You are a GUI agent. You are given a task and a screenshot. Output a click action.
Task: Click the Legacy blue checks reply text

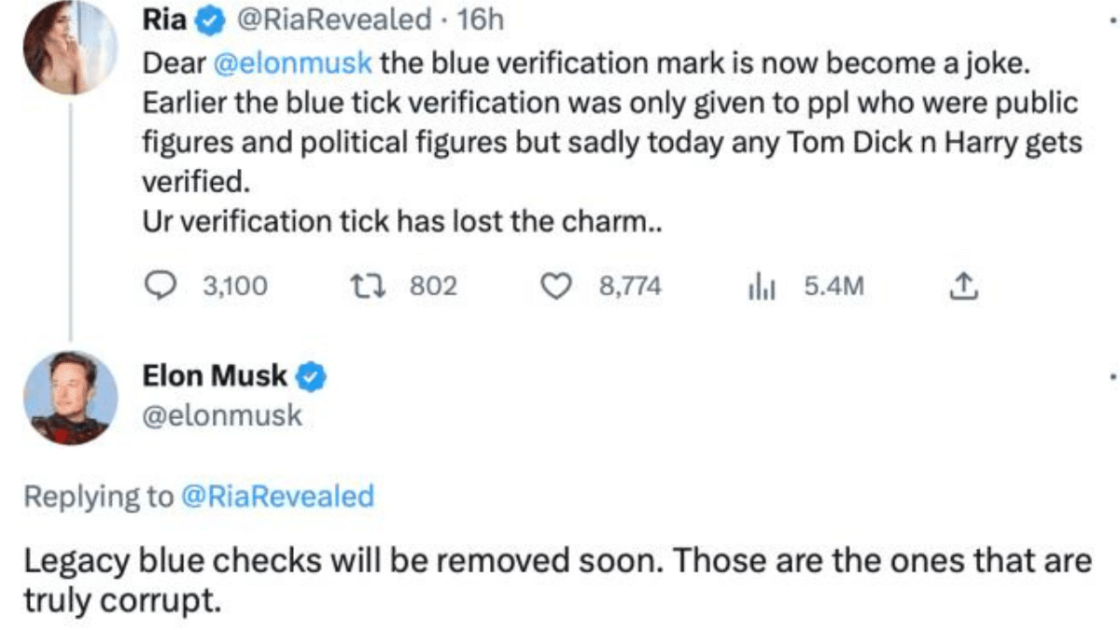557,581
